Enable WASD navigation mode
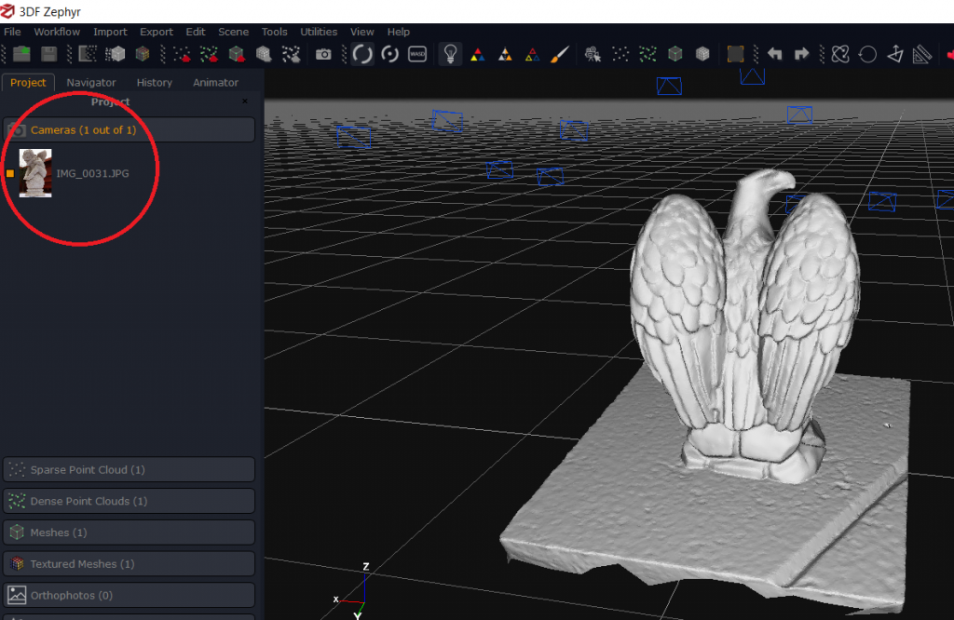The image size is (954, 620). [416, 54]
